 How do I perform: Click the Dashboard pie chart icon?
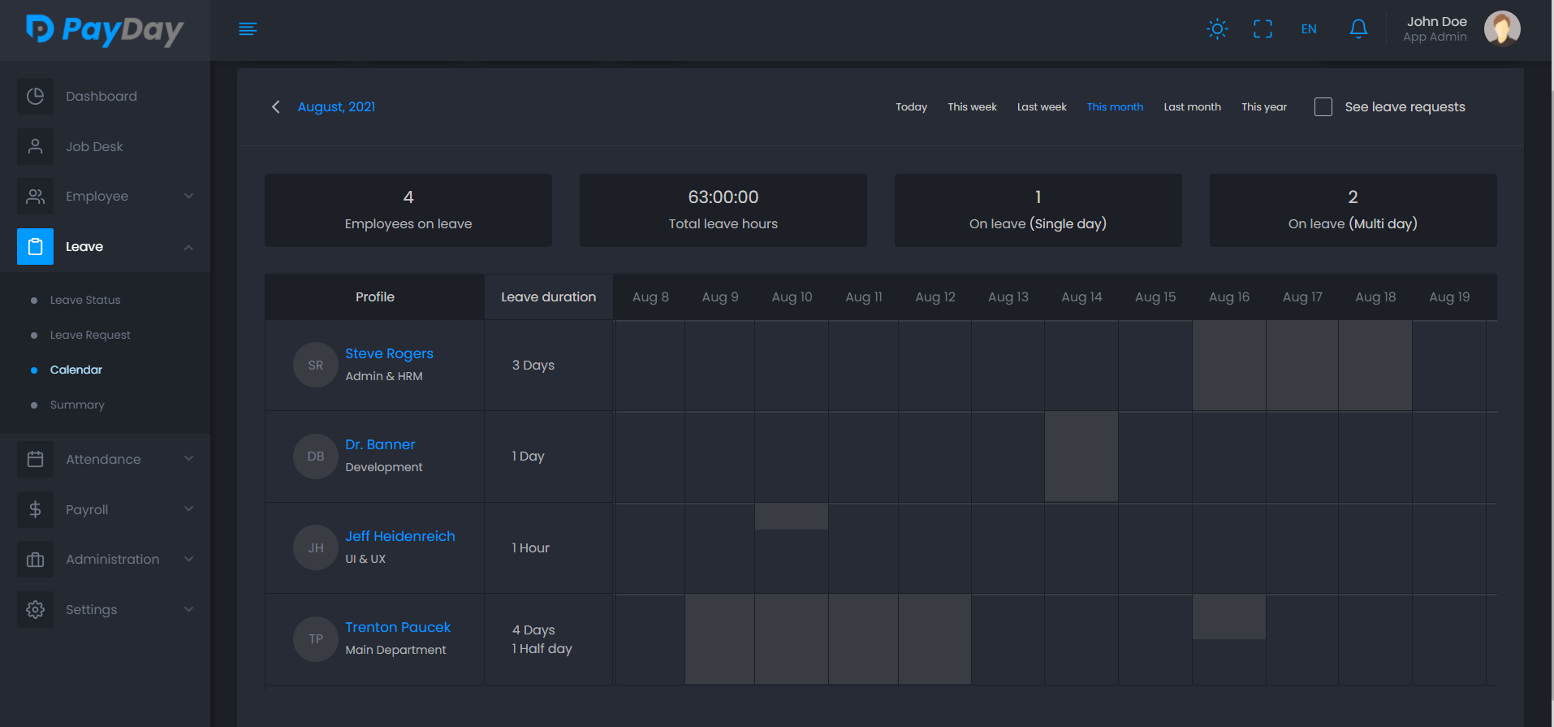[x=35, y=96]
